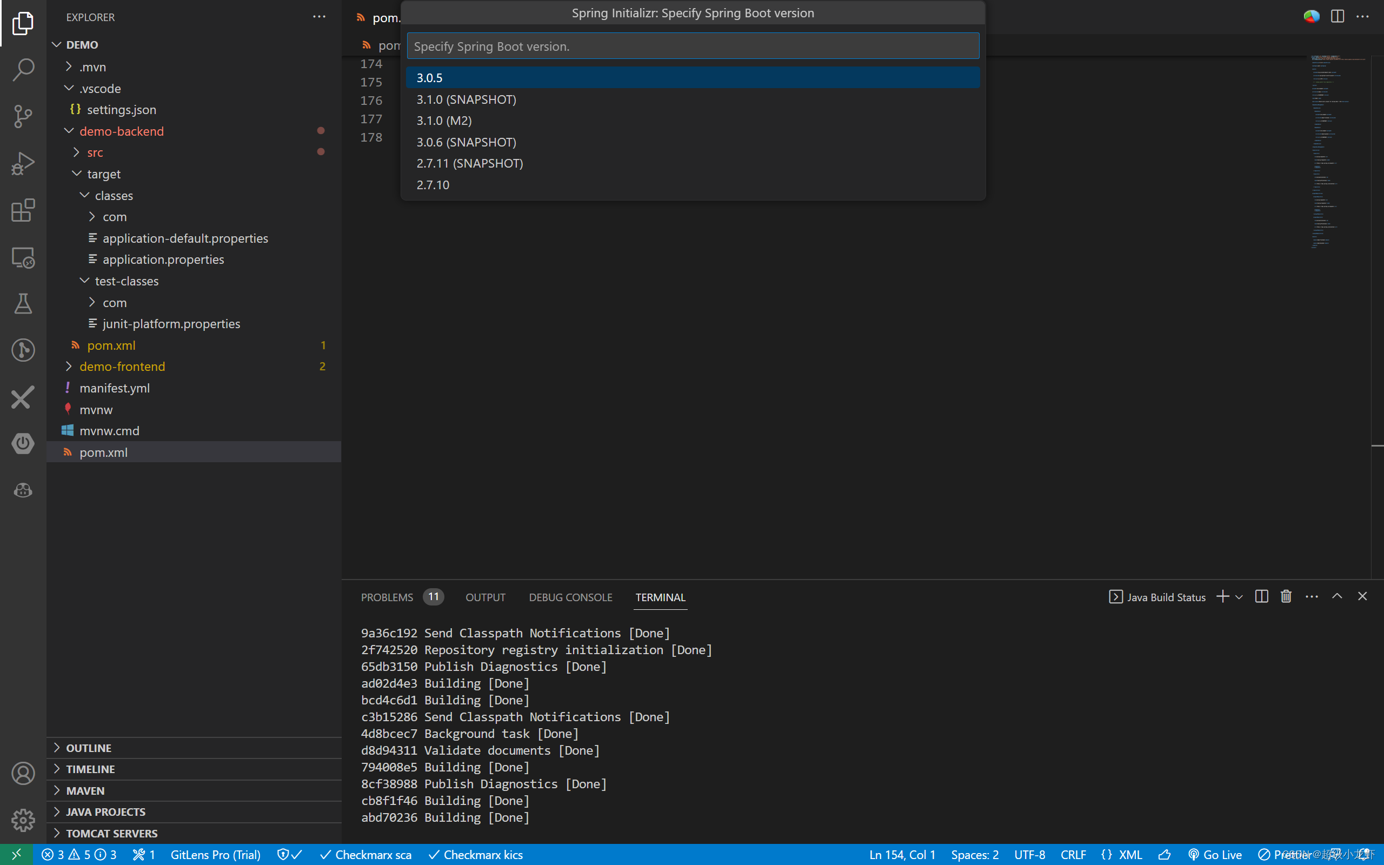
Task: Focus the Spring Boot version input field
Action: click(692, 46)
